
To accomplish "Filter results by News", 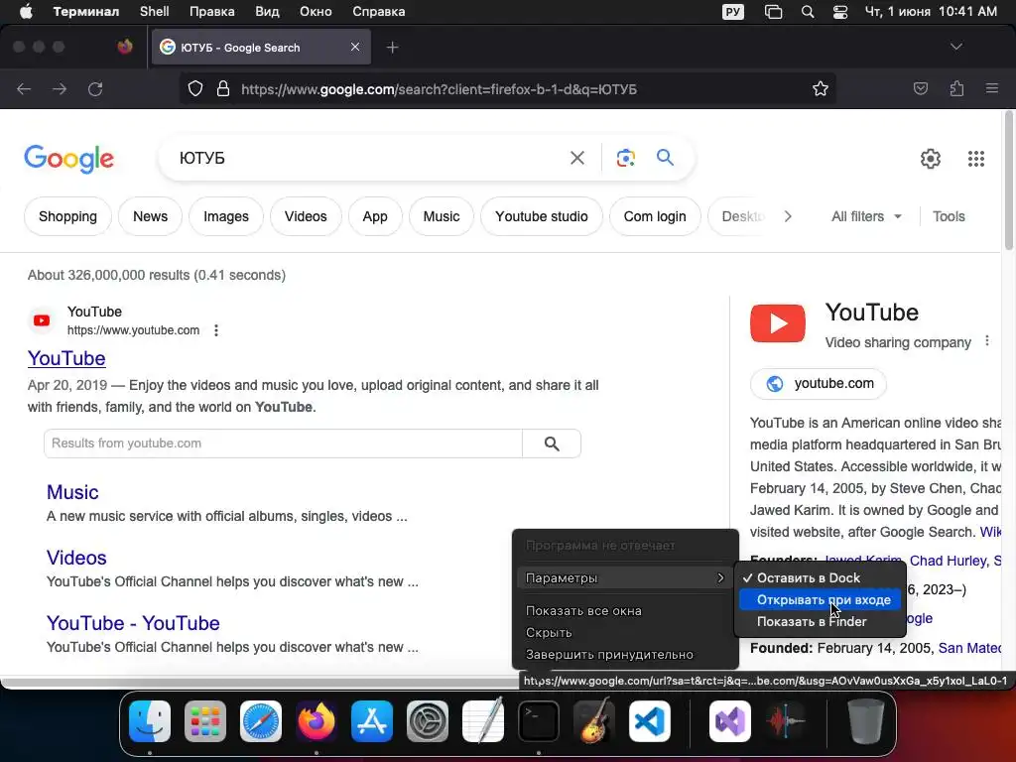I will click(x=150, y=216).
